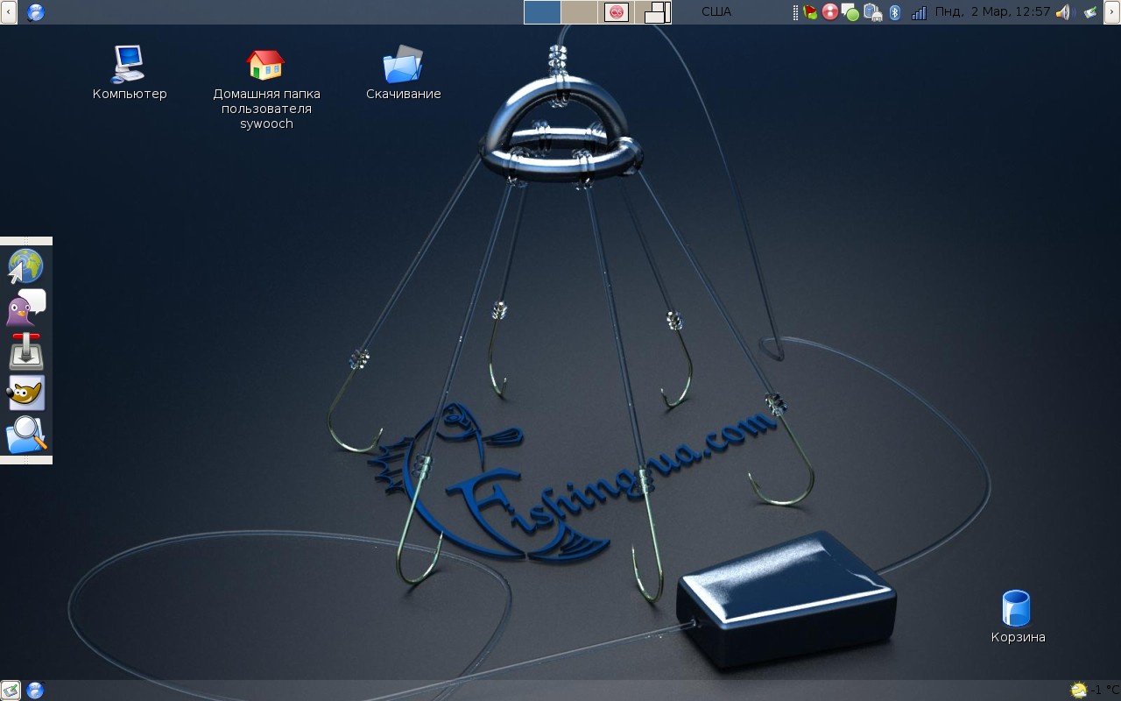Launch the web browser from side panel

click(x=25, y=266)
